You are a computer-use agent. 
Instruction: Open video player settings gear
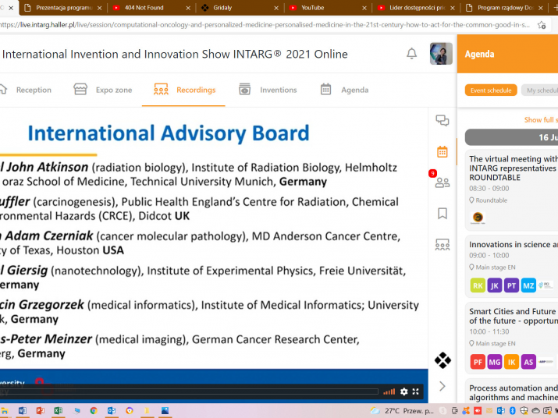[404, 391]
